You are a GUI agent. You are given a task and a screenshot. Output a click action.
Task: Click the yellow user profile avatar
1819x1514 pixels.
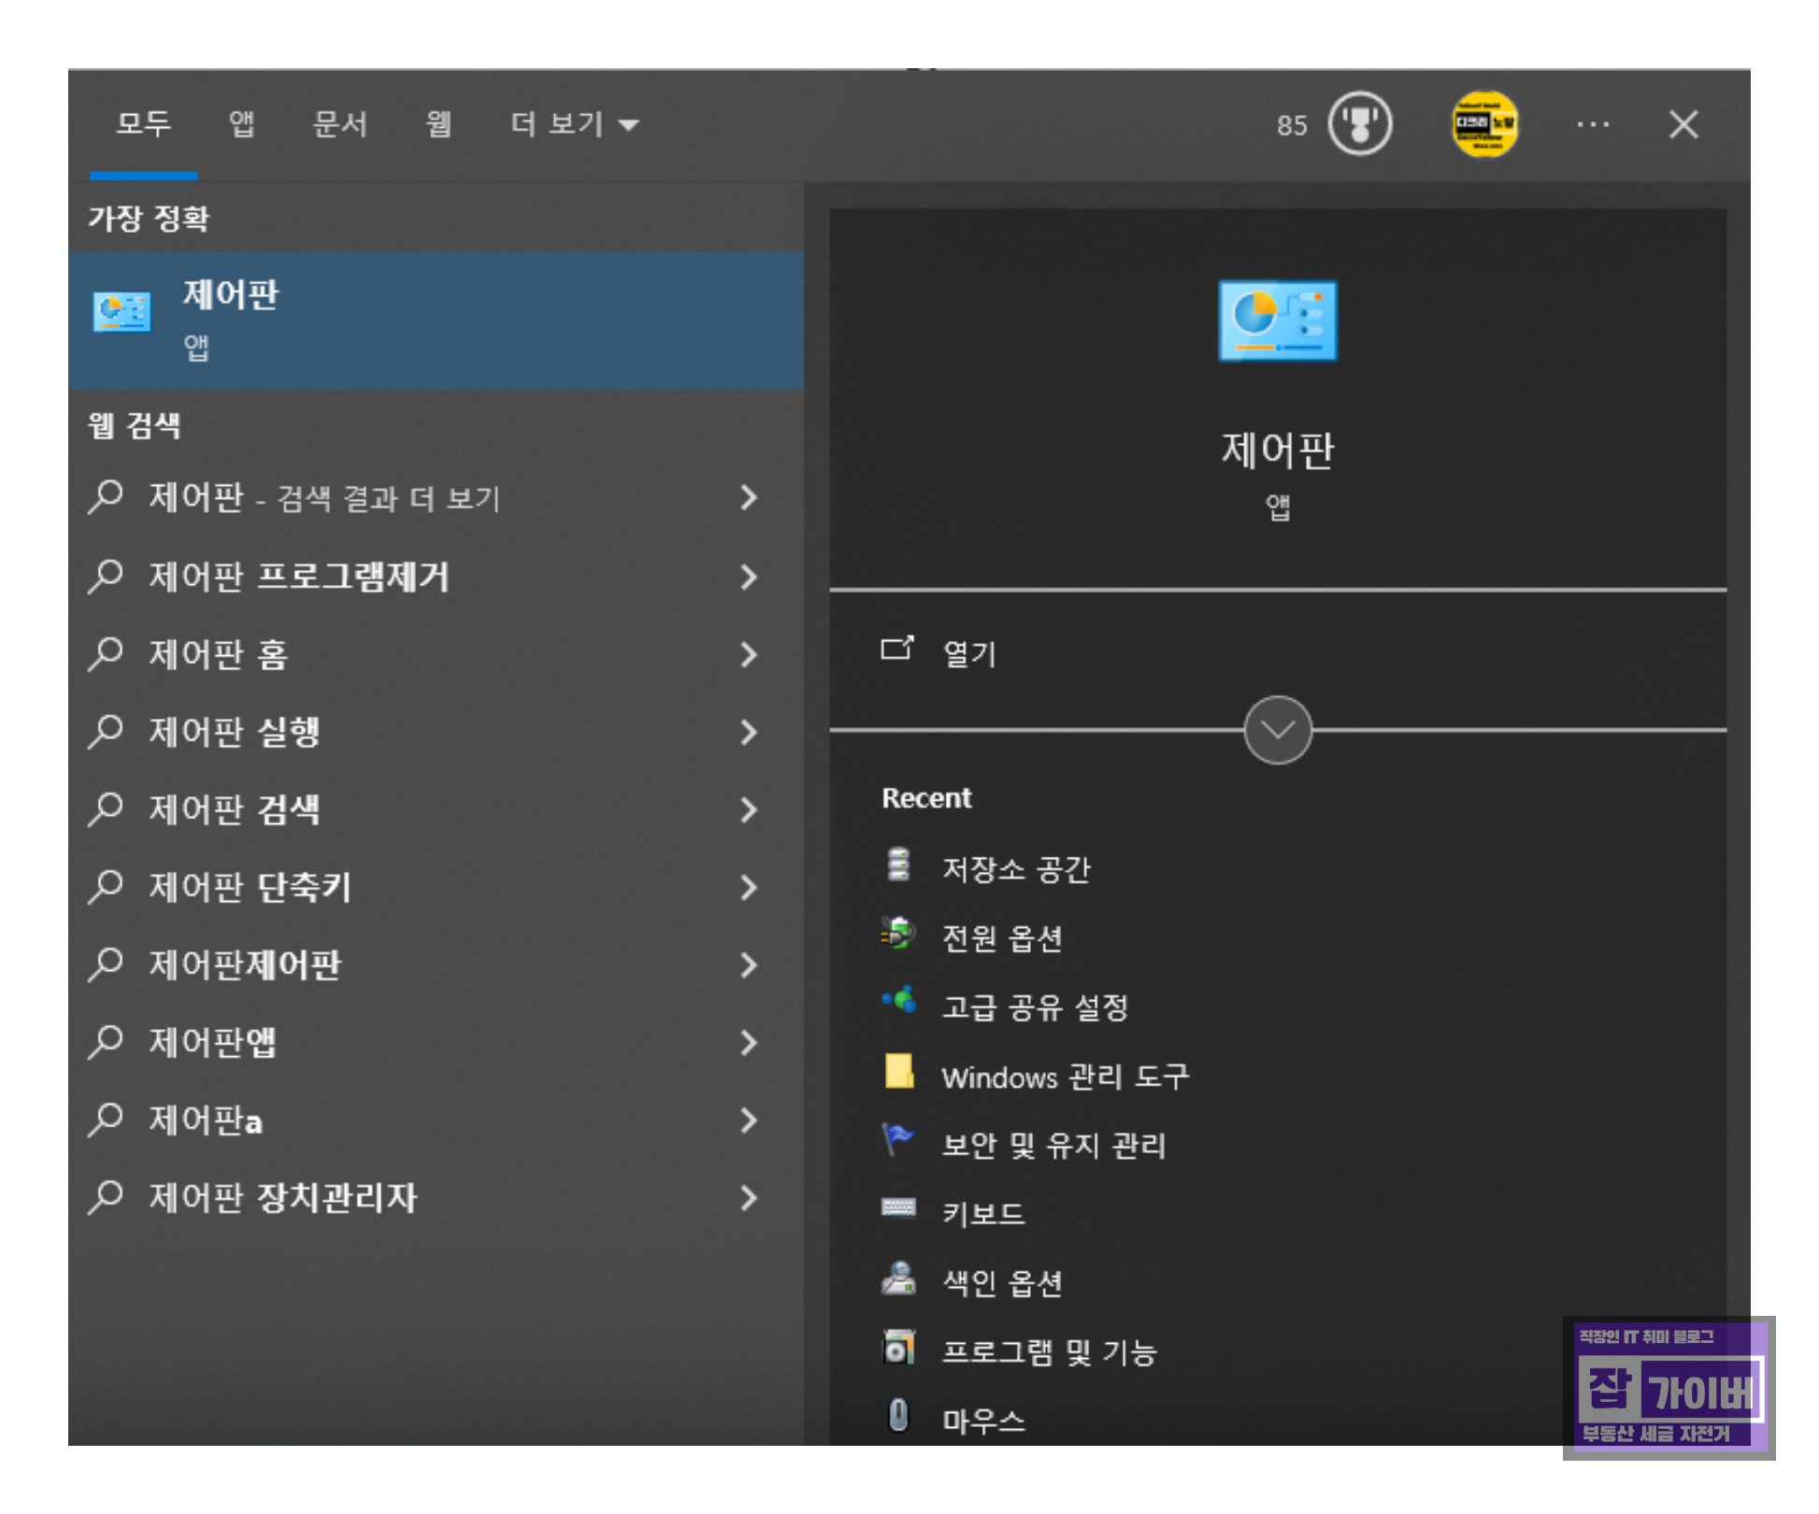click(1483, 123)
